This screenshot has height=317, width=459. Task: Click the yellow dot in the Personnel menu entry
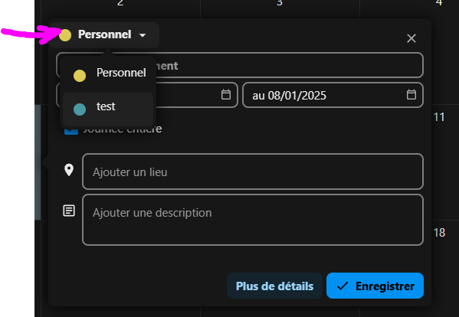pos(80,76)
